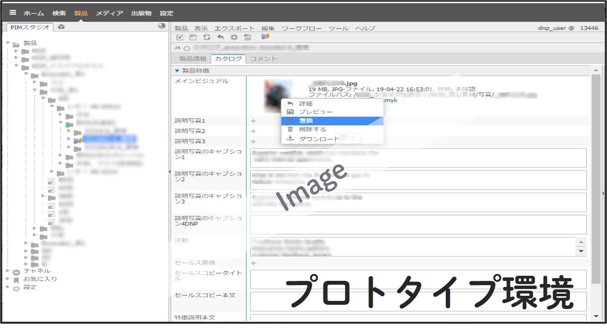Click the undo arrow toolbar icon
Viewport: 607px width, 335px height.
pyautogui.click(x=221, y=38)
